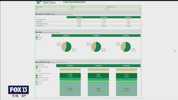Open the Gender filter dropdown
The width and height of the screenshot is (178, 100).
click(x=88, y=9)
